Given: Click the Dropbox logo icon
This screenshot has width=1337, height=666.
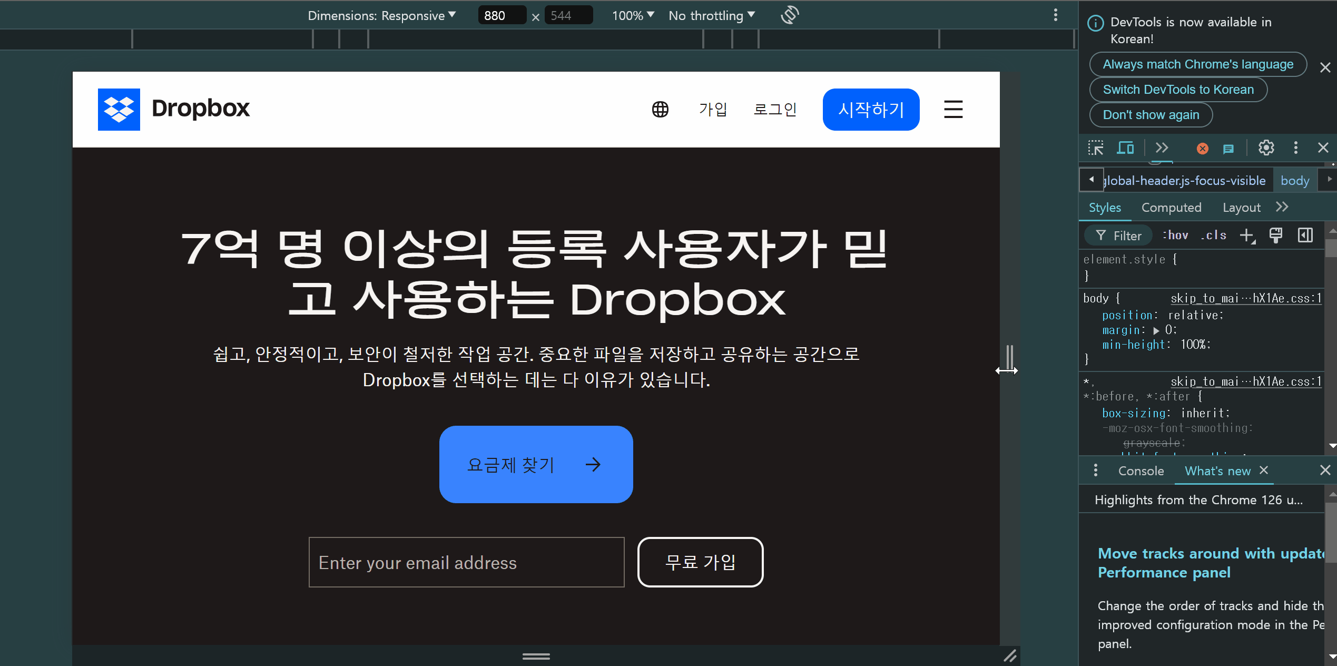Looking at the screenshot, I should (x=119, y=109).
